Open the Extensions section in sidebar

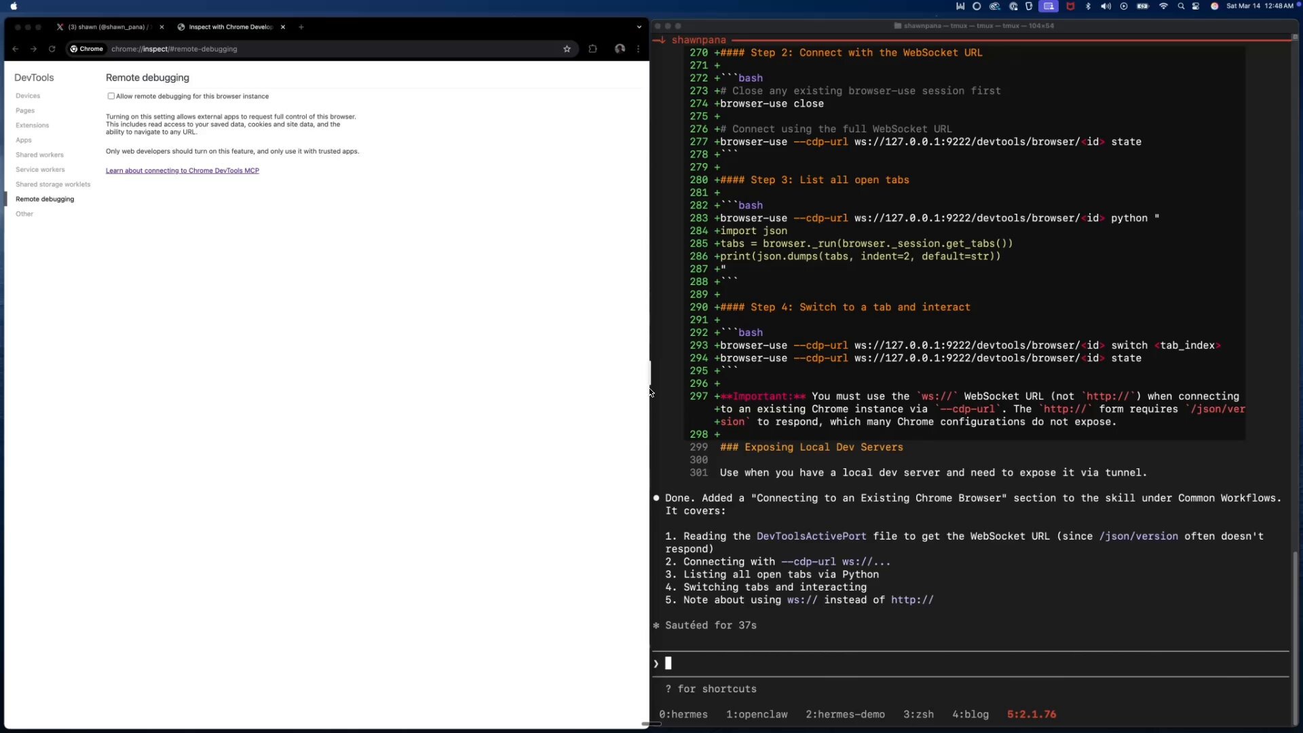click(32, 126)
